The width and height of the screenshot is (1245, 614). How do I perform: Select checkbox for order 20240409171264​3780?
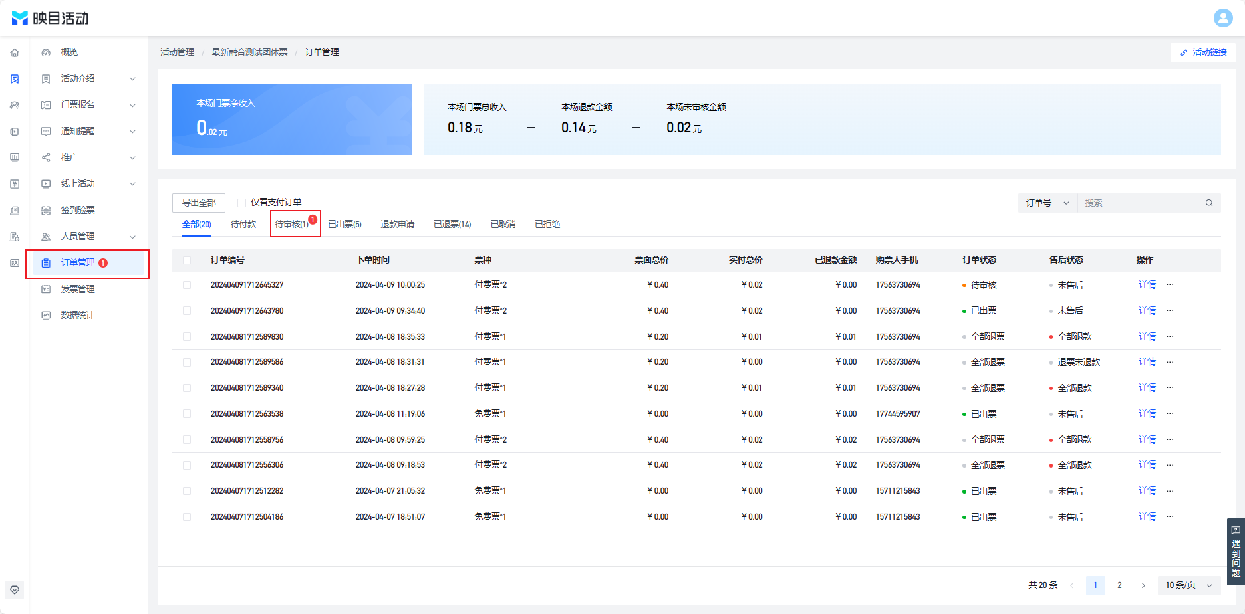(187, 311)
